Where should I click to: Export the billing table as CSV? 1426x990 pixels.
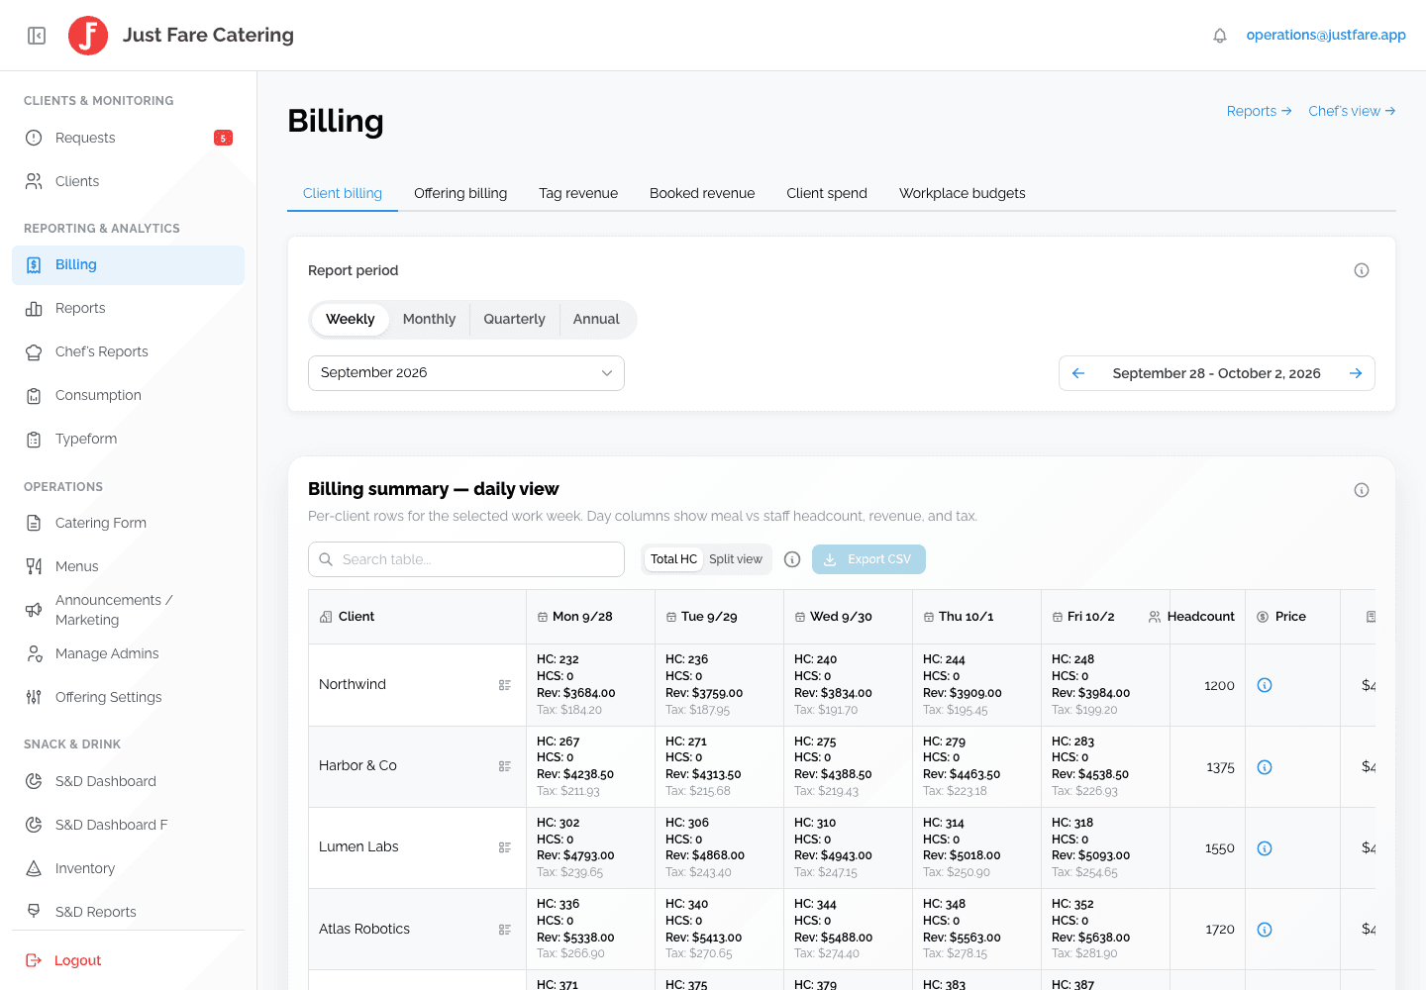[868, 559]
